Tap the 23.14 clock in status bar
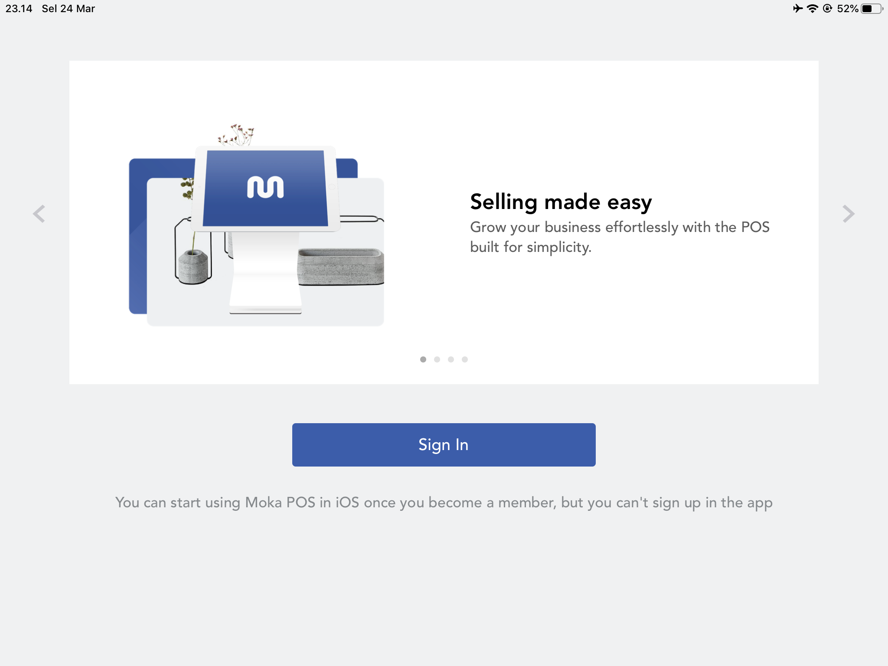This screenshot has height=666, width=888. point(19,9)
